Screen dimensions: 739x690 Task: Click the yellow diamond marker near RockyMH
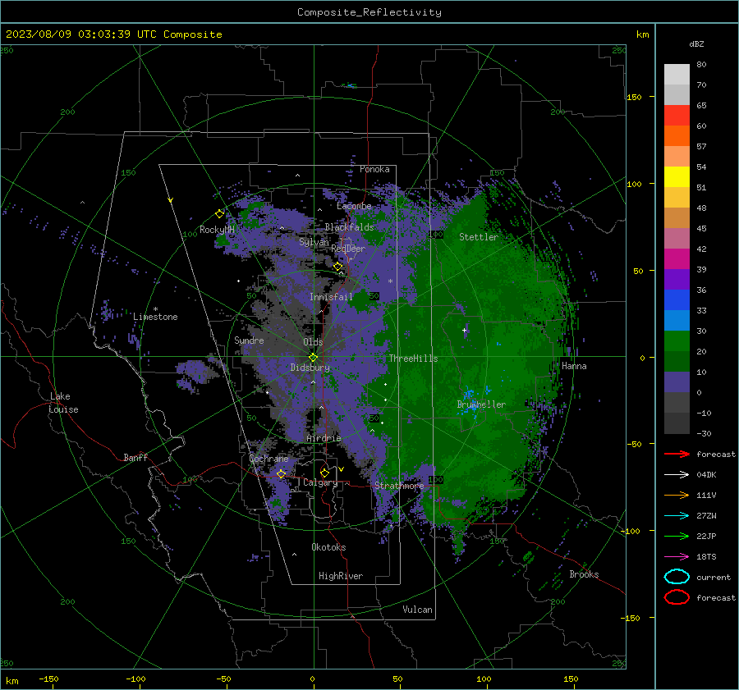tap(219, 214)
